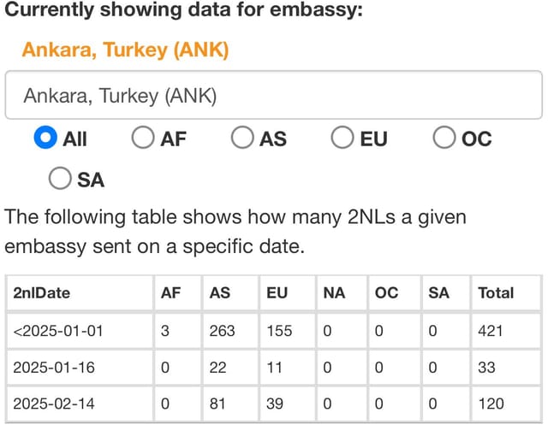Open the embassy selector showing Ankara, Turkey (ANK)
Viewport: 548px width, 448px height.
(274, 95)
